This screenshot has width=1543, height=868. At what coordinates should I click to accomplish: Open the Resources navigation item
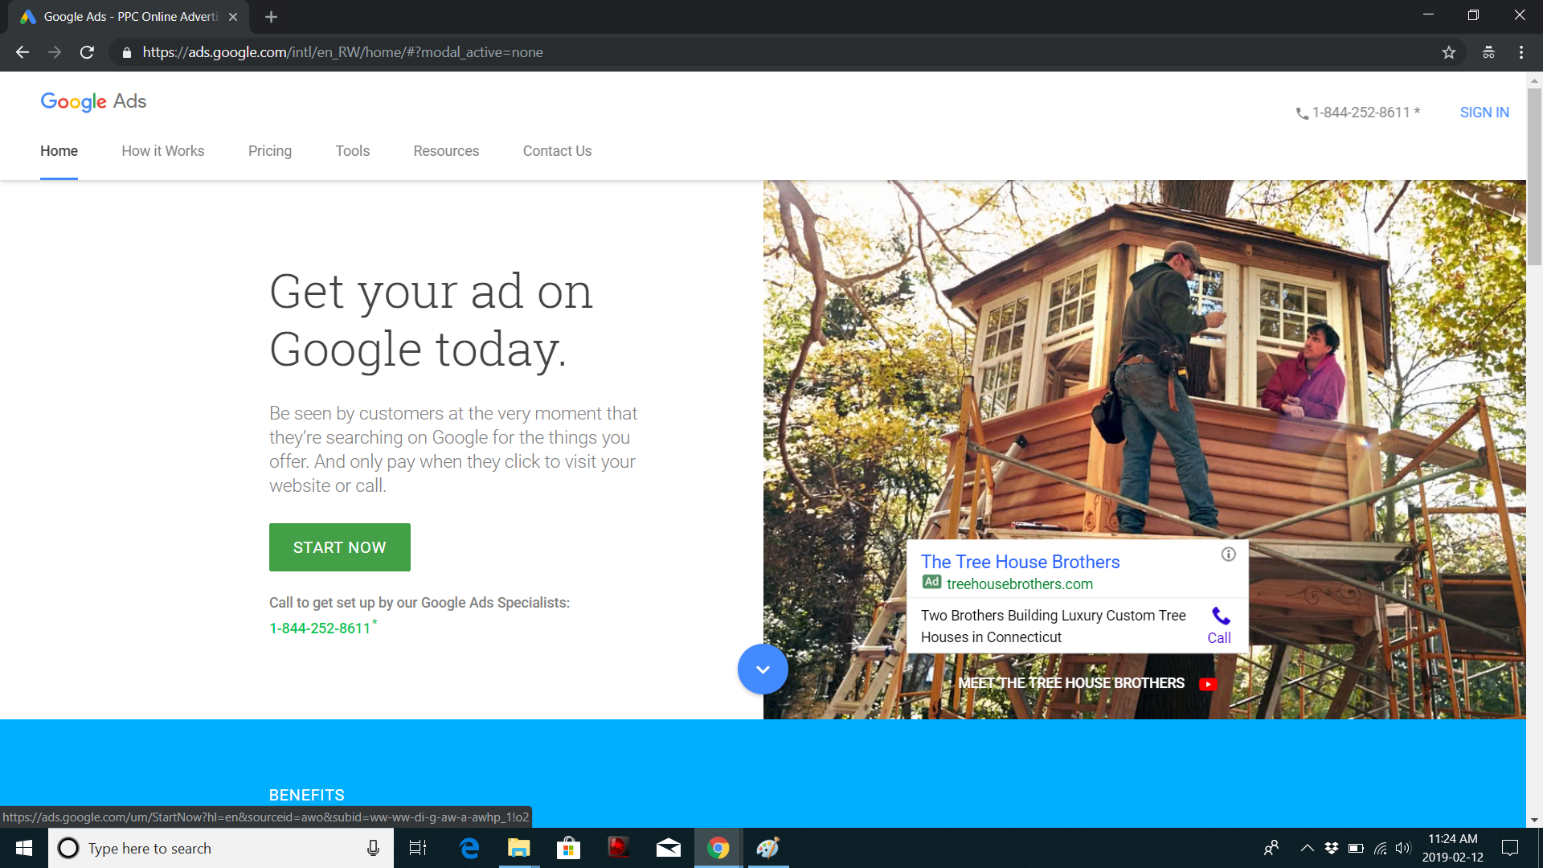445,151
